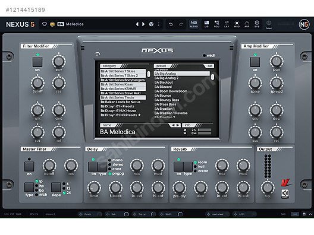The width and height of the screenshot is (314, 235).
Task: Click the Amp Modifier spread knob
Action: point(277,83)
